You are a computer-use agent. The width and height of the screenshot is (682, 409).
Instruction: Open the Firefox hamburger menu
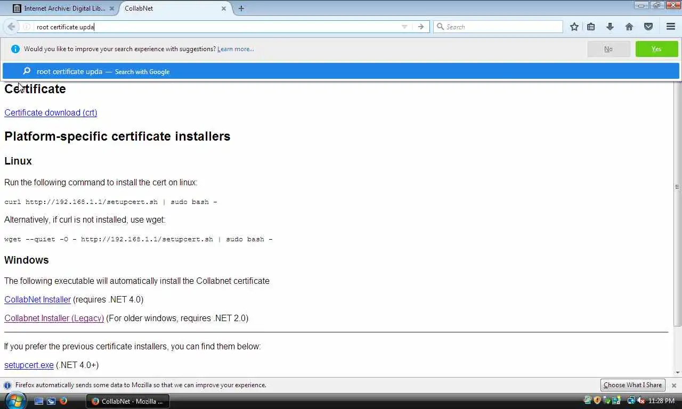671,27
